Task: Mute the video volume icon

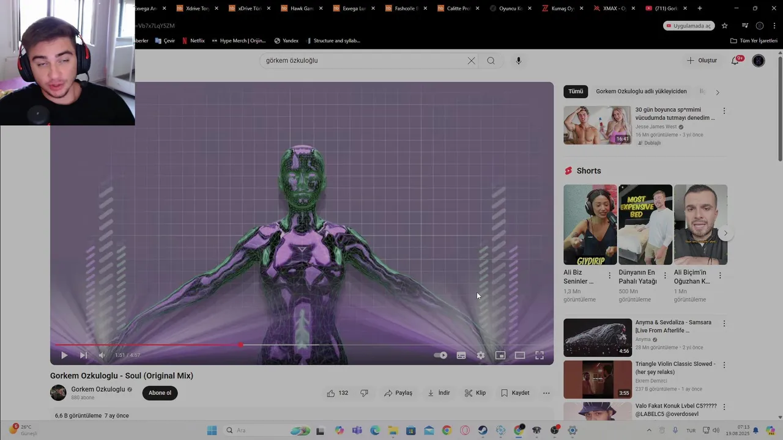Action: 102,355
